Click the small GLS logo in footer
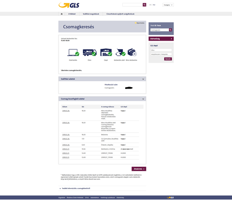The image size is (232, 206). click(x=170, y=197)
